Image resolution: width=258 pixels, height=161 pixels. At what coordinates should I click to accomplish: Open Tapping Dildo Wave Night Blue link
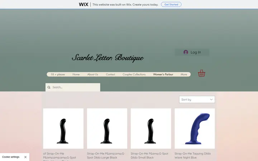pos(192,155)
